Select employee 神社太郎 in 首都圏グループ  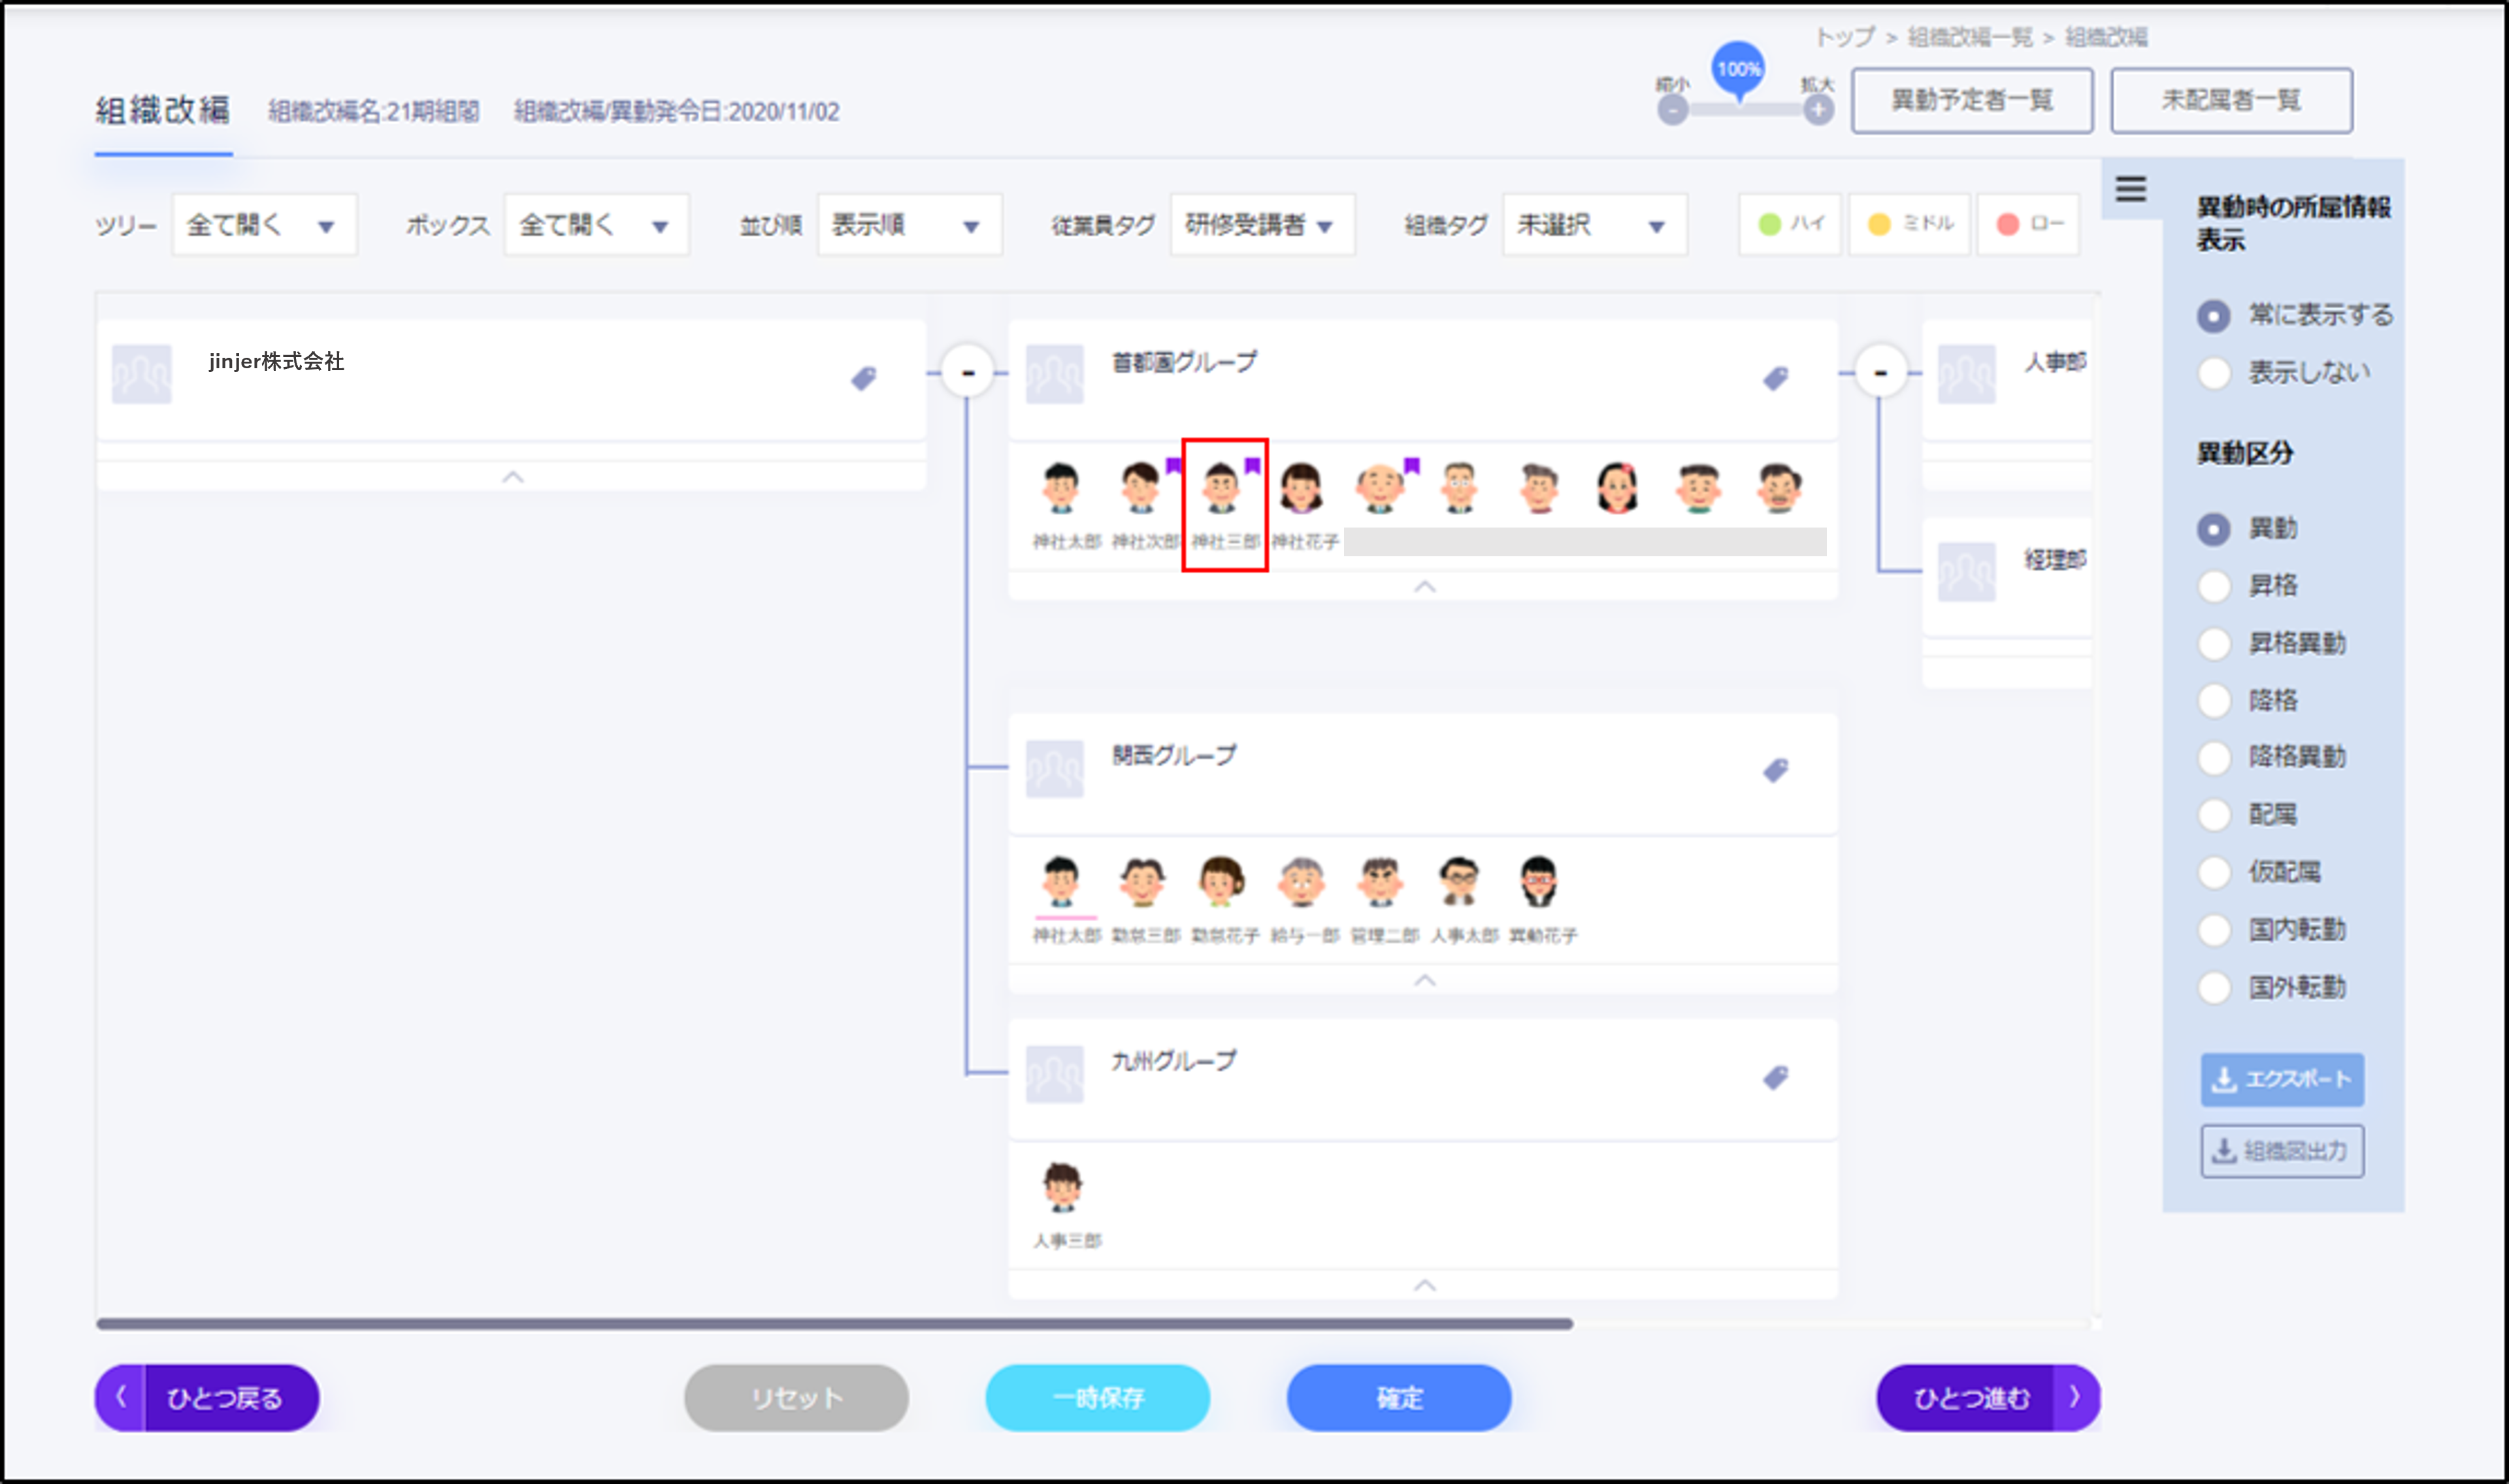coord(1061,488)
